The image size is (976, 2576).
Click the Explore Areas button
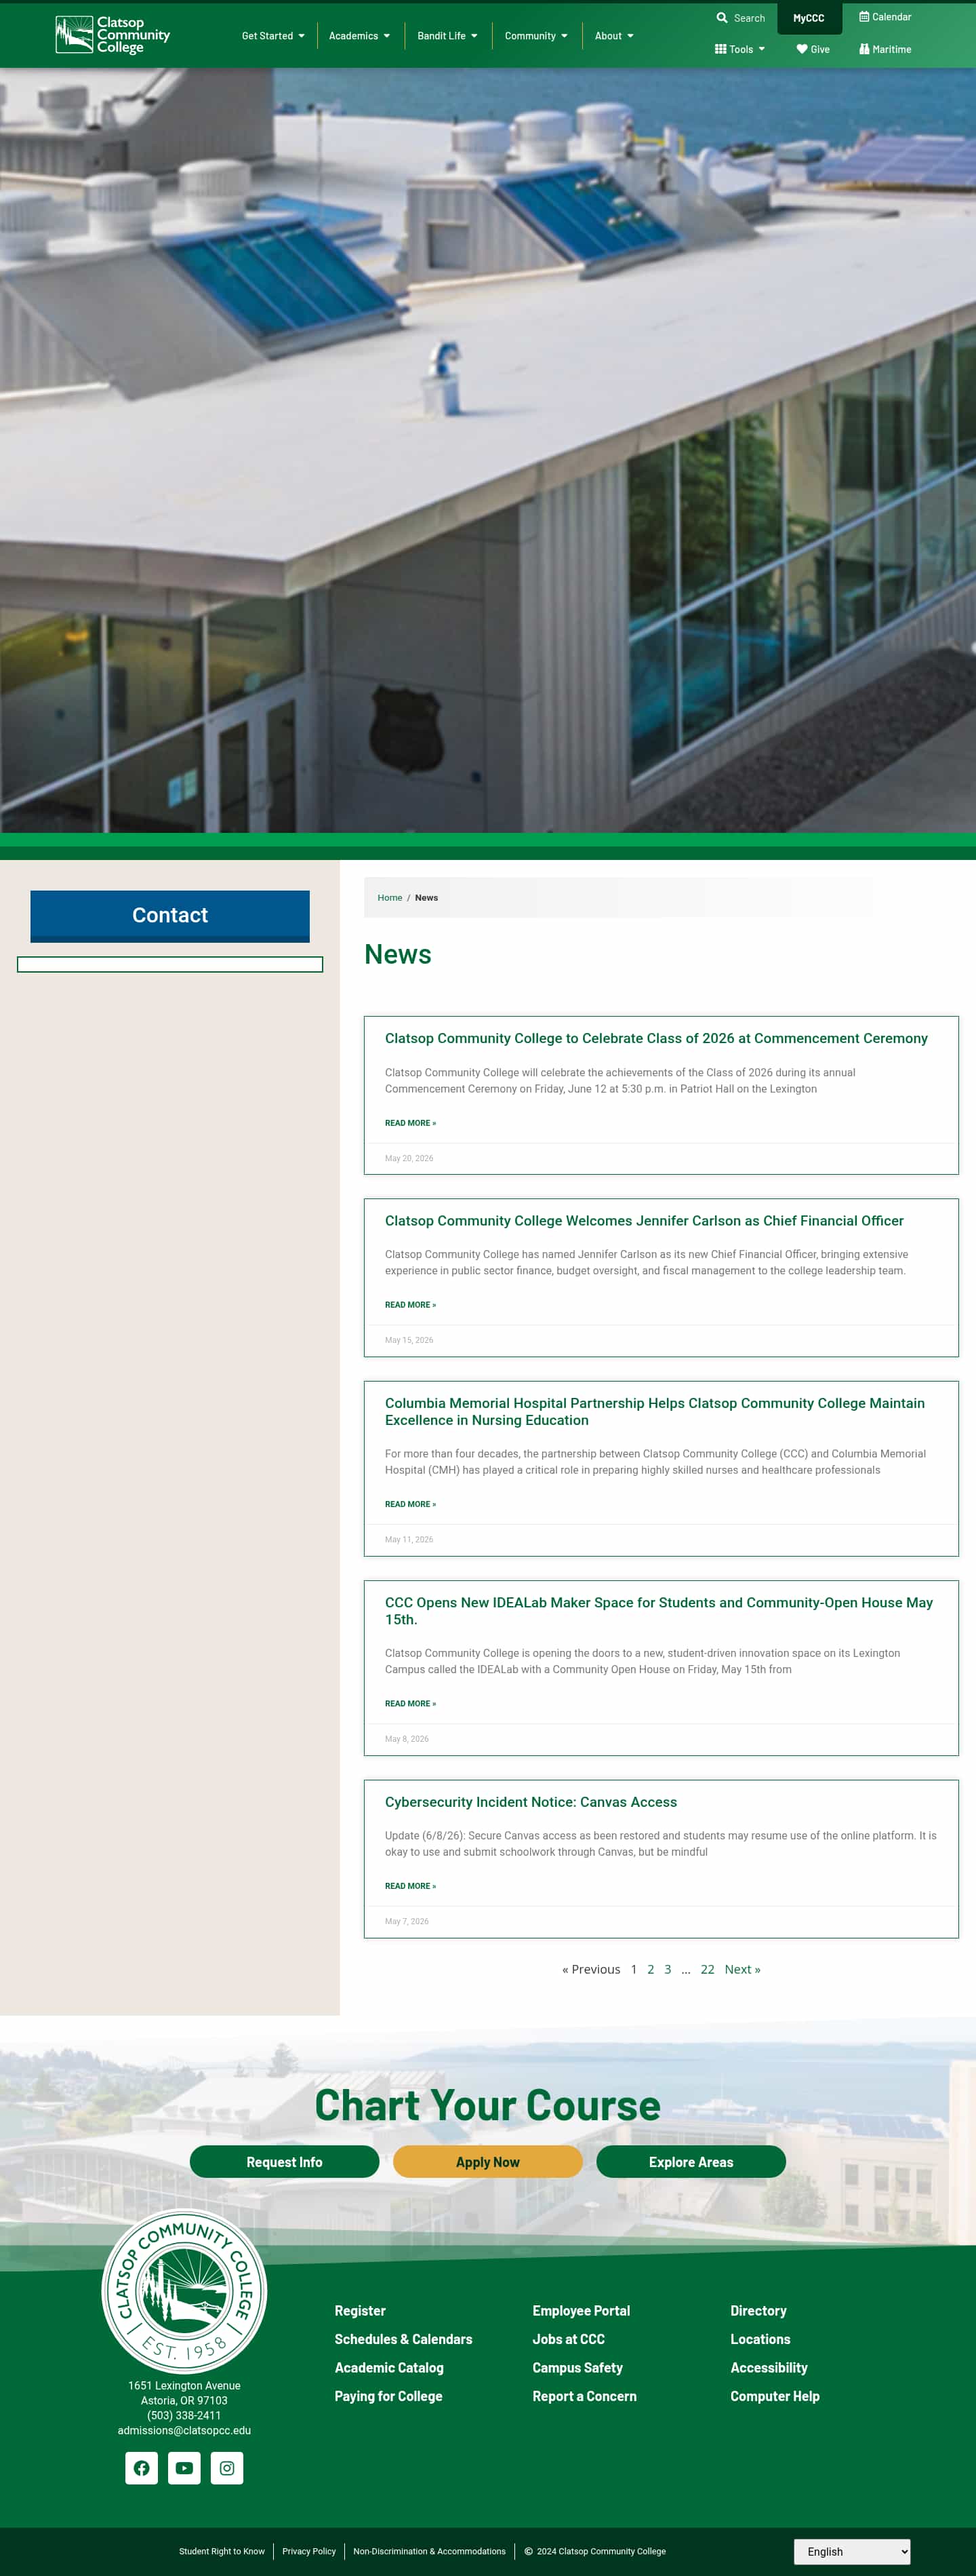point(691,2162)
